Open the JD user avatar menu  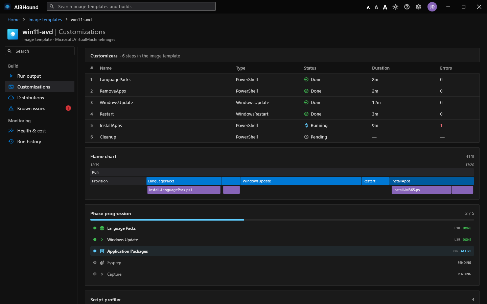click(432, 7)
